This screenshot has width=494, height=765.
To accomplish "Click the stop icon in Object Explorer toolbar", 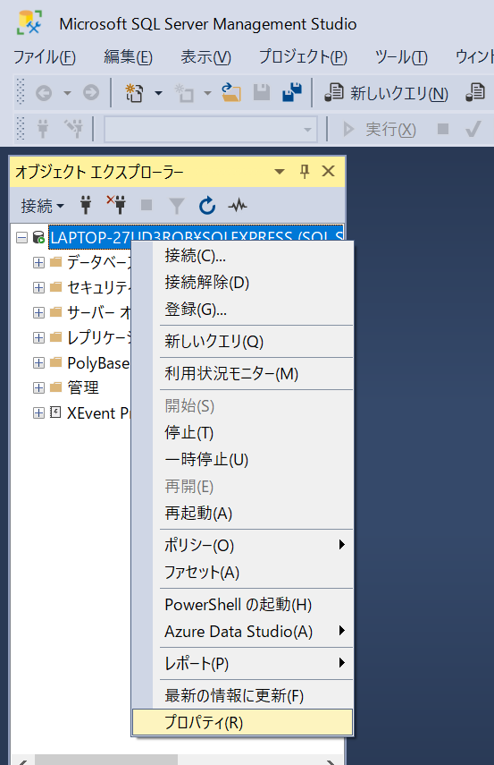I will 147,205.
